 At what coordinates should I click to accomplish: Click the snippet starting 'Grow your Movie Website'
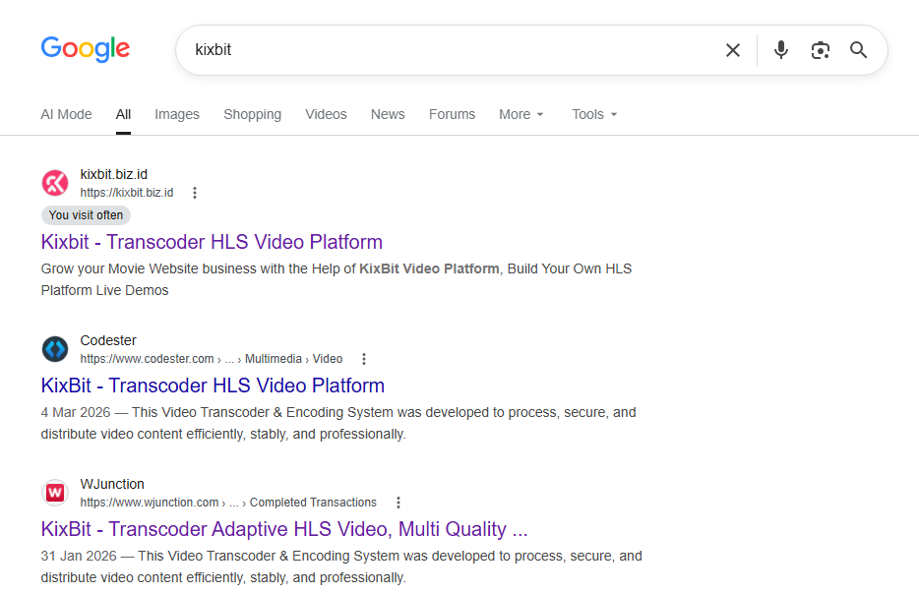337,279
